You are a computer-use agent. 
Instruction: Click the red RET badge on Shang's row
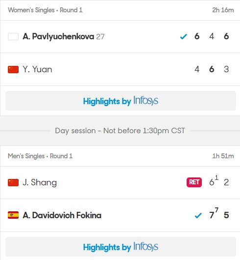tap(194, 182)
